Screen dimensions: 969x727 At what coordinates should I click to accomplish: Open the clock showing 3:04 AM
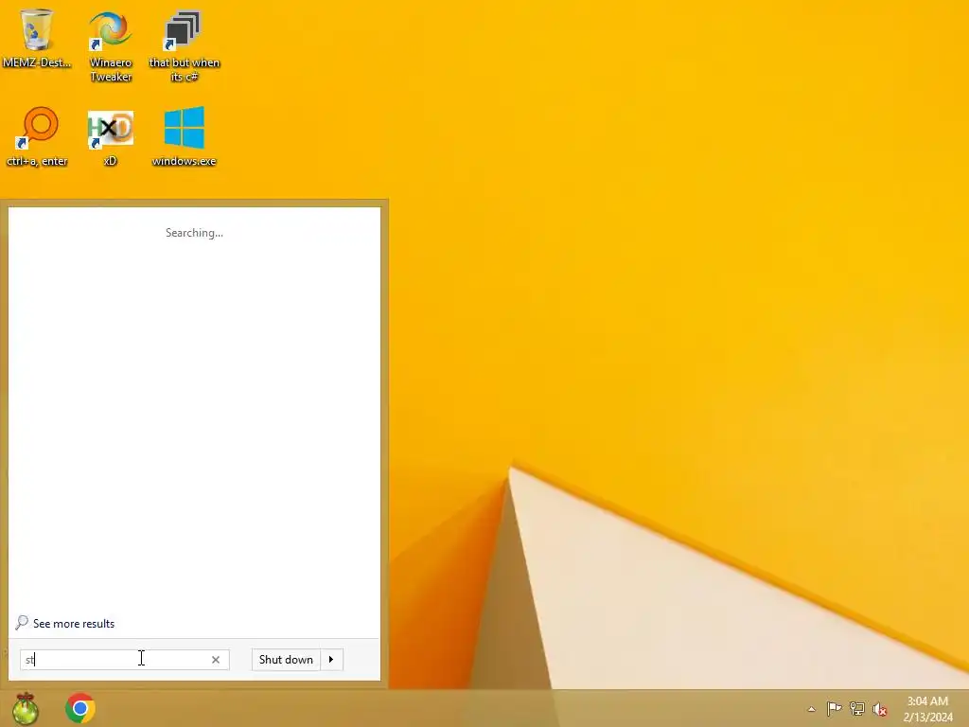click(927, 708)
